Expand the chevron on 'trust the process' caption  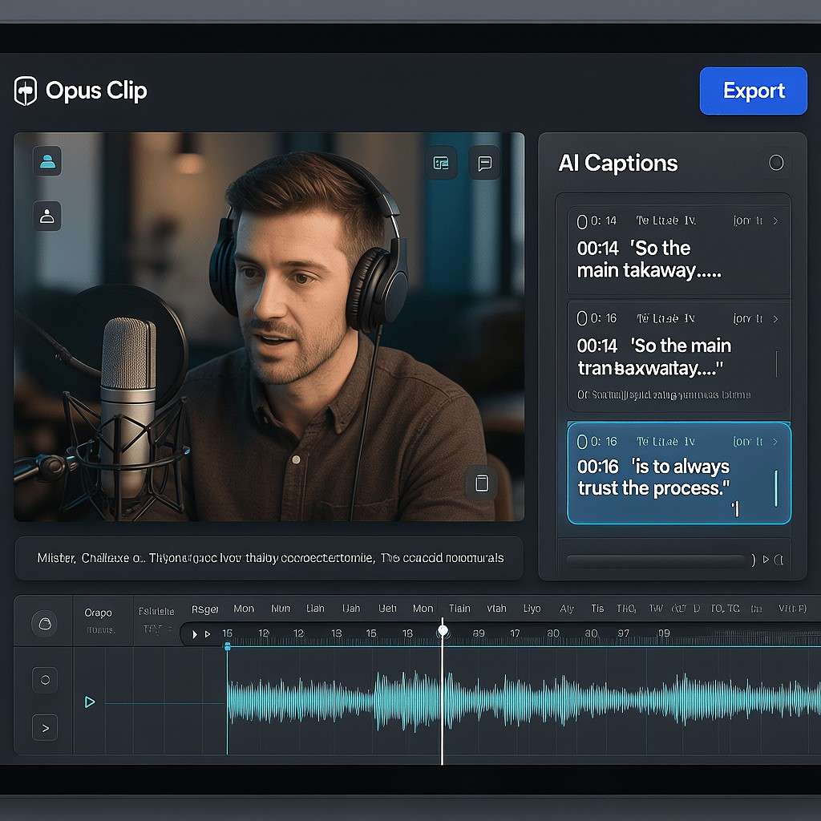click(x=775, y=442)
